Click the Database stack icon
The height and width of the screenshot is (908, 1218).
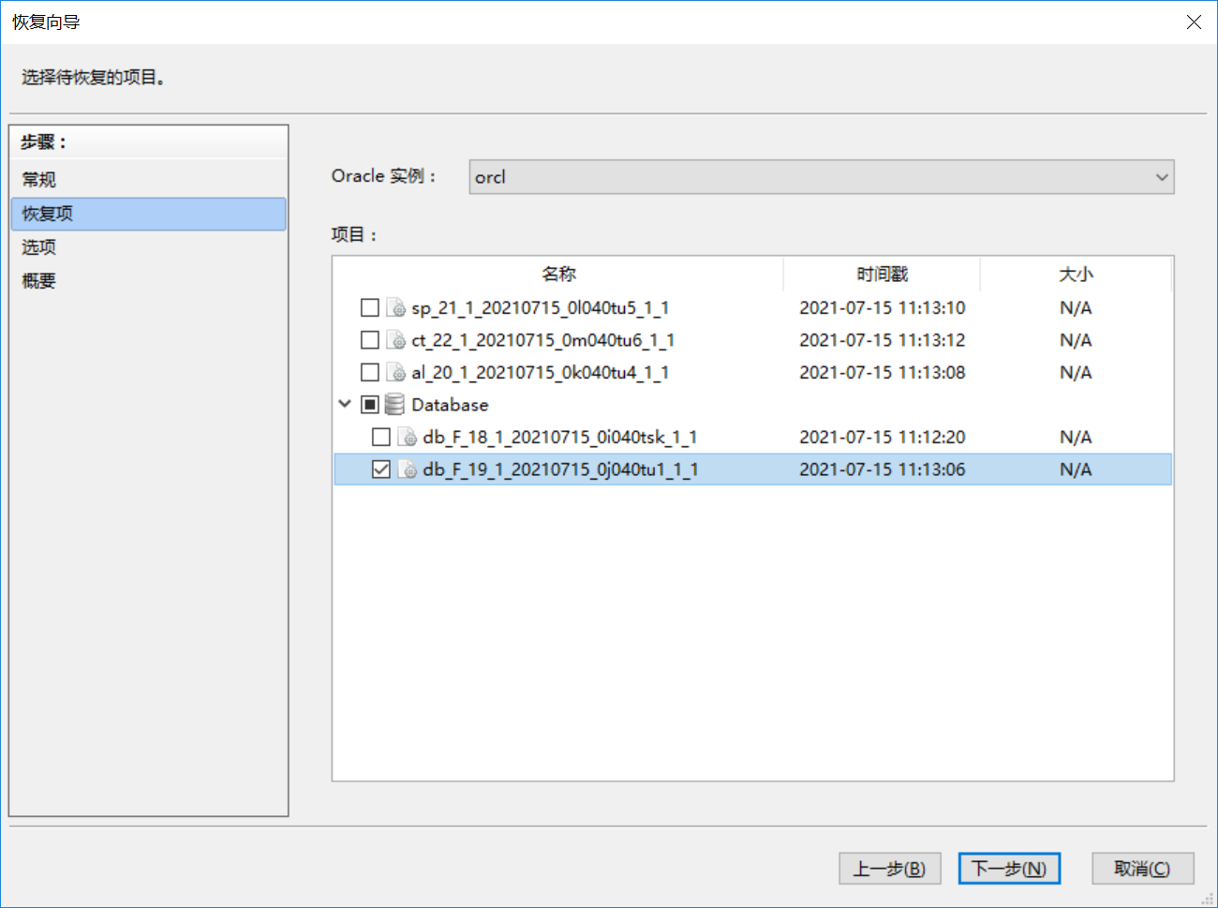coord(395,405)
